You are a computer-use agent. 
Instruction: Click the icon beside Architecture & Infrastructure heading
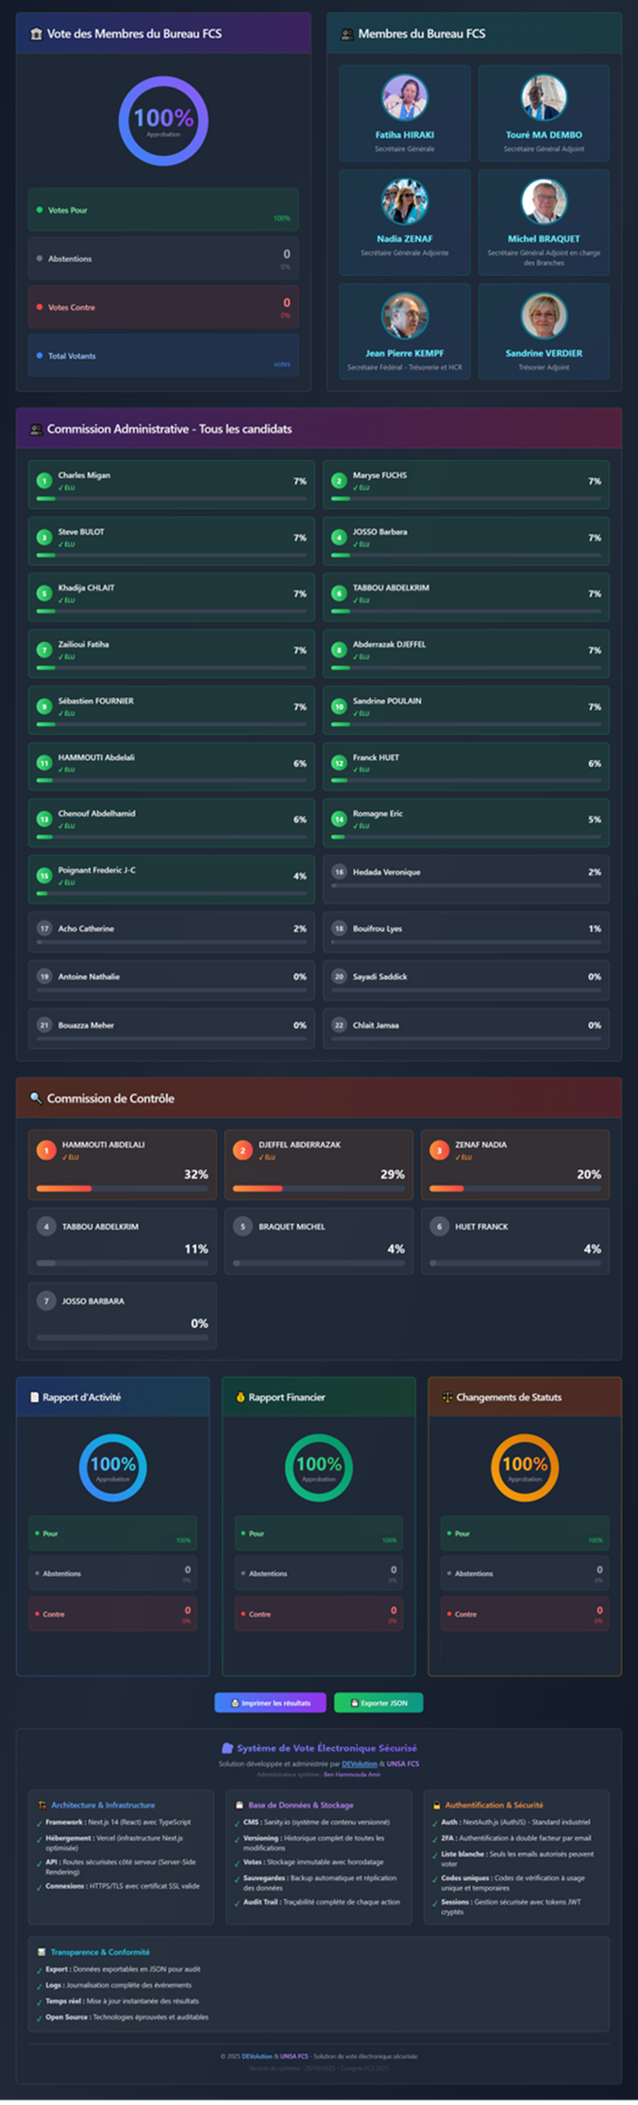(x=42, y=1805)
